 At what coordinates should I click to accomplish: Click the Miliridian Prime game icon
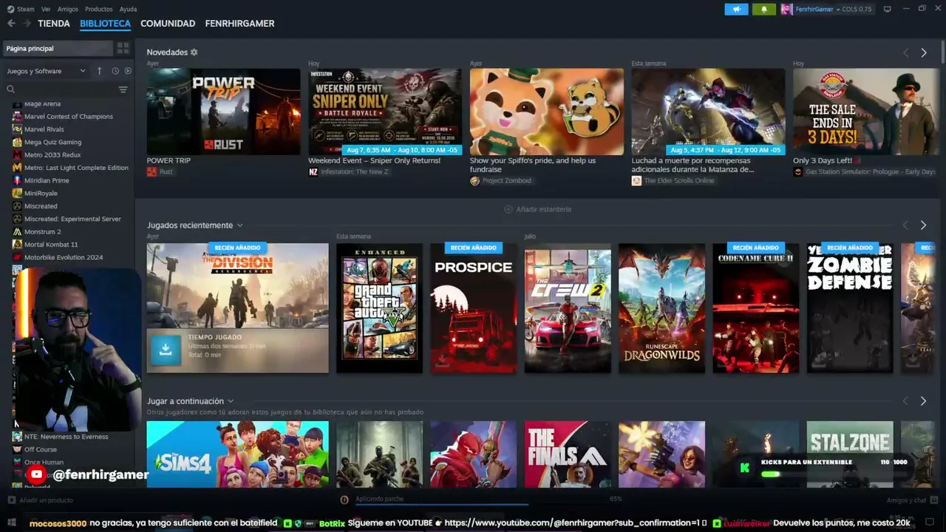point(18,180)
